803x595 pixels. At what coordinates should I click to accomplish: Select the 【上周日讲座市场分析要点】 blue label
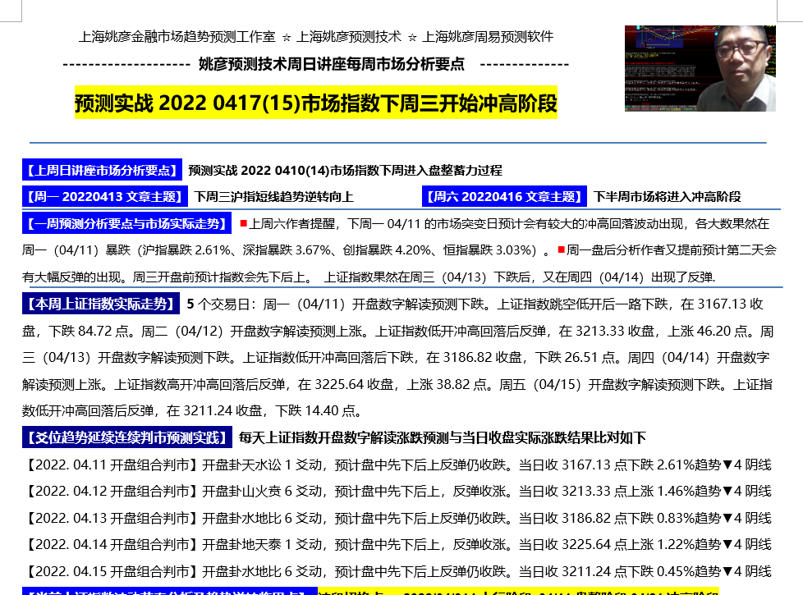[102, 171]
